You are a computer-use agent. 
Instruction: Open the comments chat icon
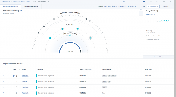[x=157, y=1]
